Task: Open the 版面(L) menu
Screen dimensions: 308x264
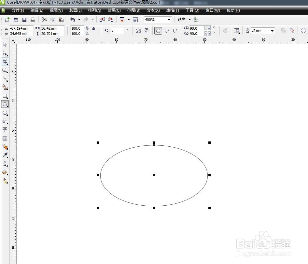Action: click(x=76, y=10)
